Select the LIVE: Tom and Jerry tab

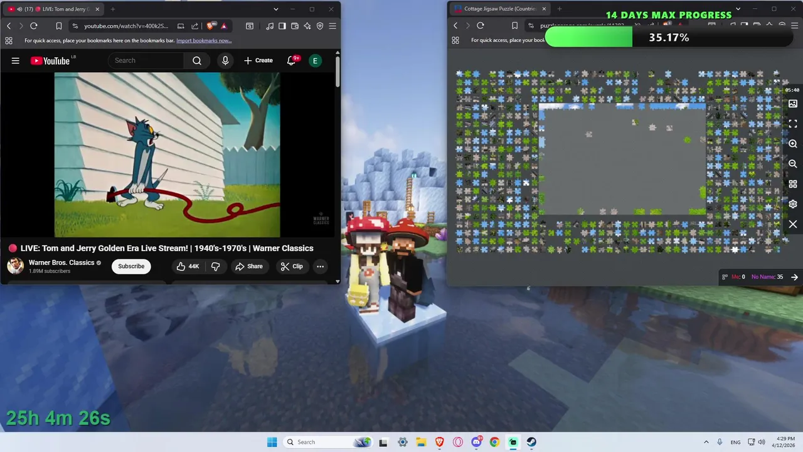tap(53, 9)
